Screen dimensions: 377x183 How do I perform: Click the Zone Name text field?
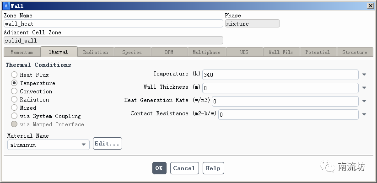tap(113, 23)
